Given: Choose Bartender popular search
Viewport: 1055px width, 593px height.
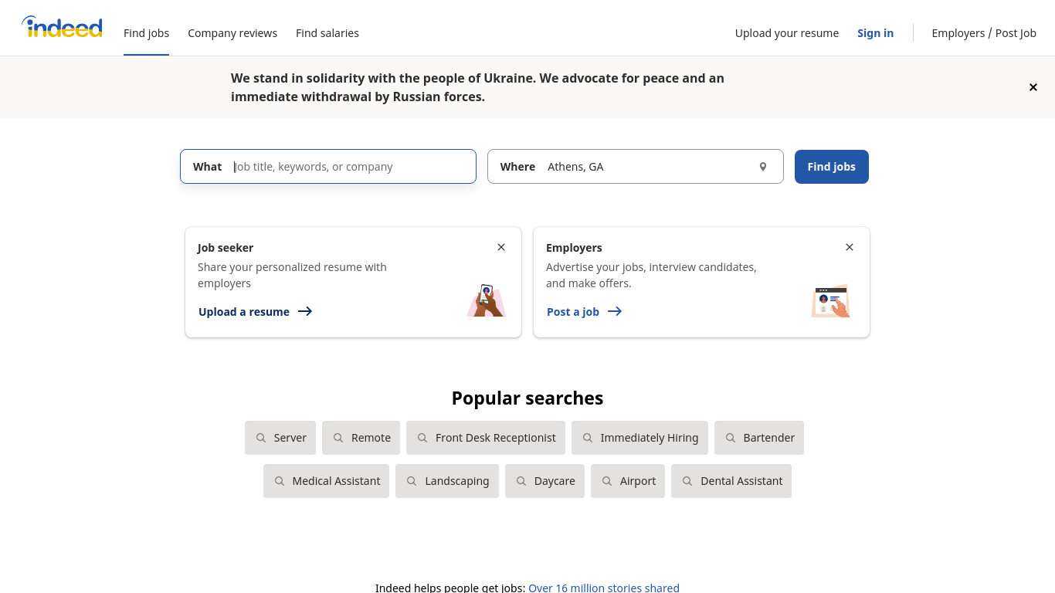Looking at the screenshot, I should coord(759,438).
